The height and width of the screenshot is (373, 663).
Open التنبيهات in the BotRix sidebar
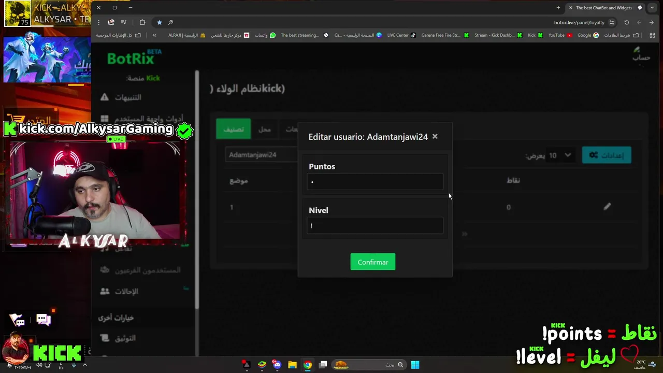(x=127, y=97)
